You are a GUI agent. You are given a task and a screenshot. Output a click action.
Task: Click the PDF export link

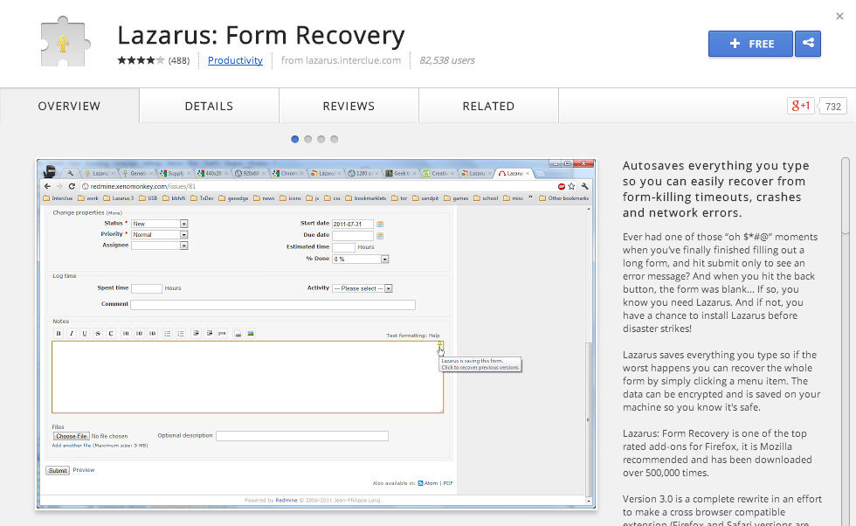pos(447,483)
